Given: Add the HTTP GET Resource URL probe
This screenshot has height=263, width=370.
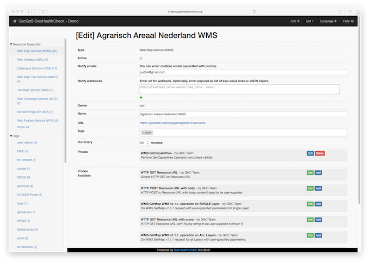Looking at the screenshot, I should [318, 173].
